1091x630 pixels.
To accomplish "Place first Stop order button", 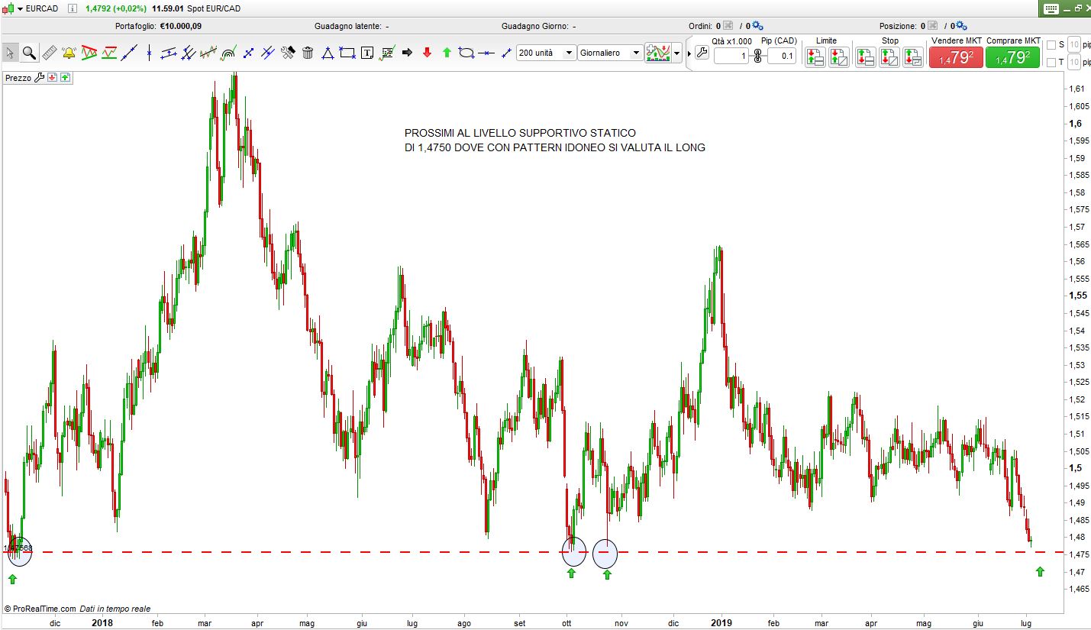I will [x=865, y=57].
